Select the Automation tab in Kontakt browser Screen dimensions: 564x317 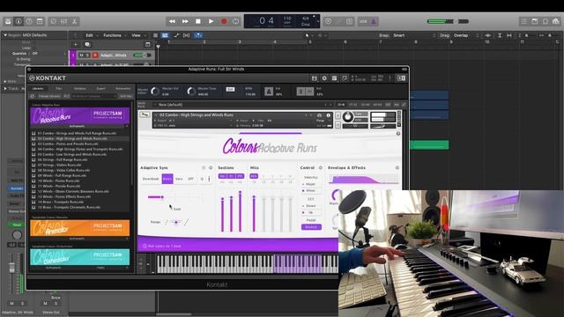(x=123, y=88)
